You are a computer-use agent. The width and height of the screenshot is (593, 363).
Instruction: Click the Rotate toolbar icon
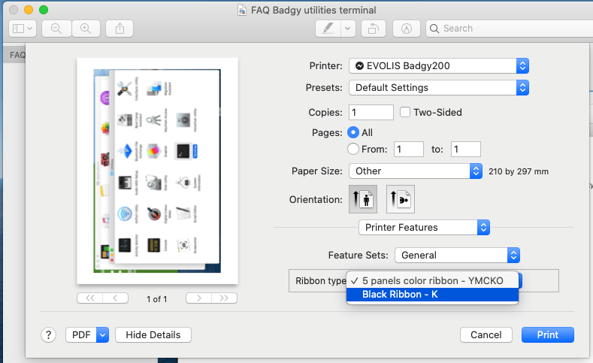(374, 29)
